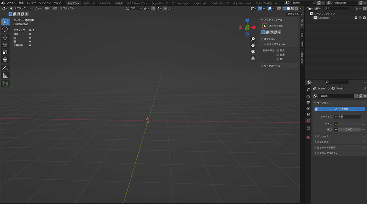The image size is (367, 204).
Task: Toggle camera view icon in viewport
Action: click(x=253, y=51)
